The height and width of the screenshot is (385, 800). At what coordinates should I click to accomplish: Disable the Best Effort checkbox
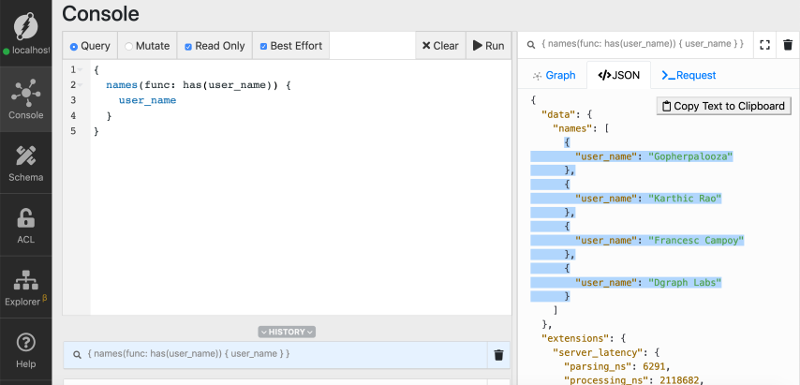(263, 46)
